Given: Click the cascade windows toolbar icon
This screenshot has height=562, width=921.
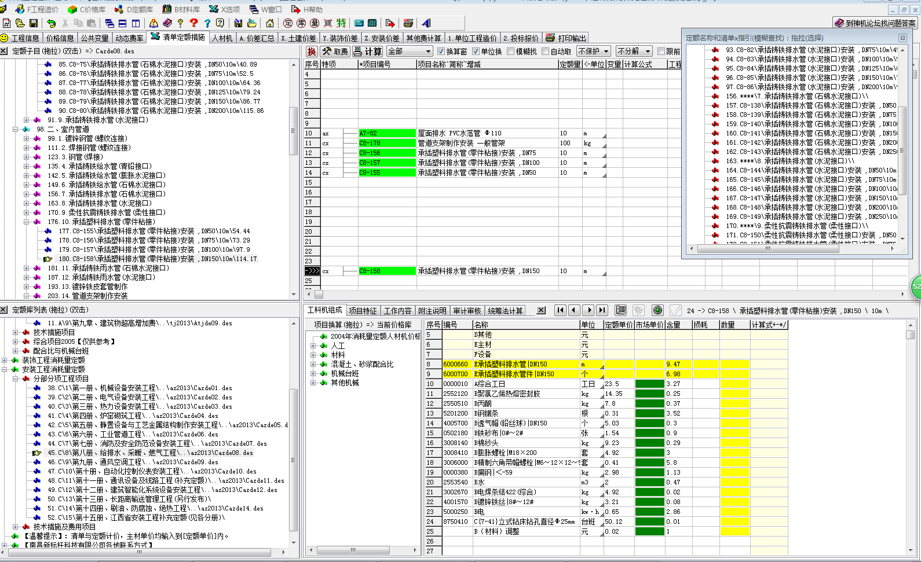Looking at the screenshot, I should [x=109, y=23].
